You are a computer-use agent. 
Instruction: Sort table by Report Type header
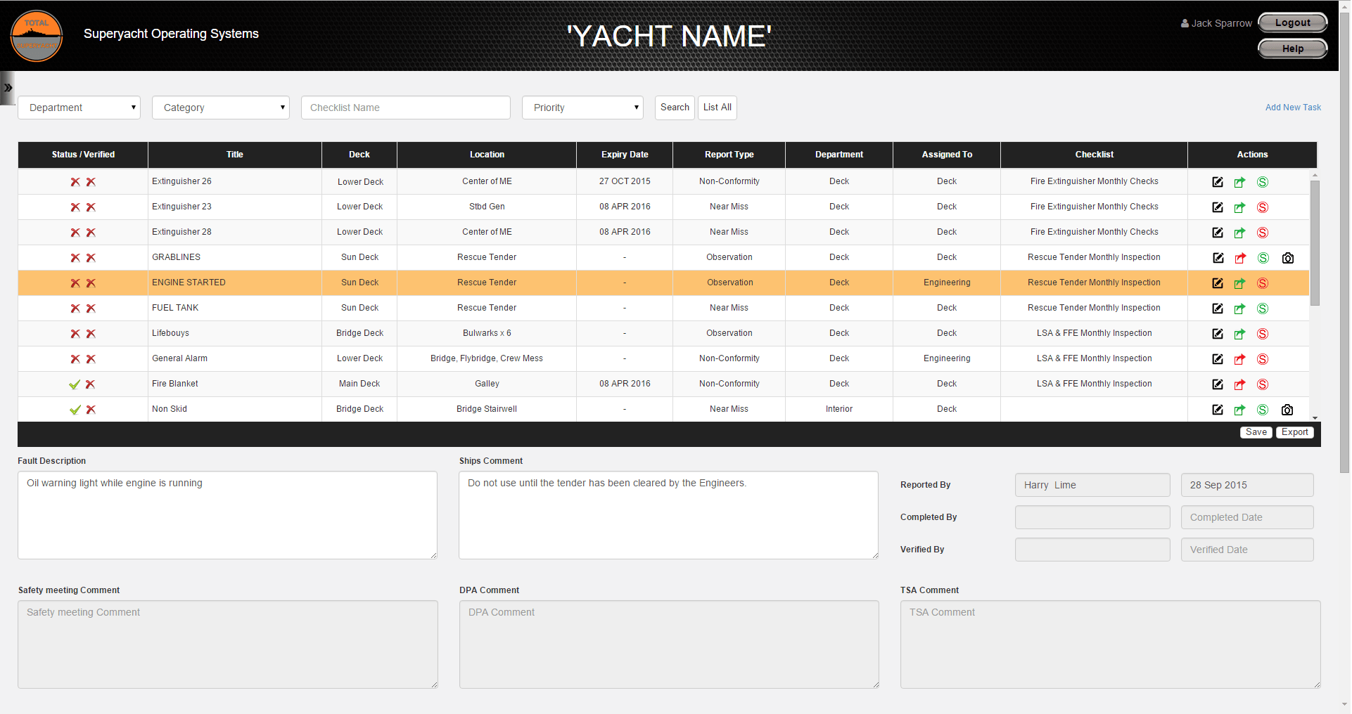(729, 155)
